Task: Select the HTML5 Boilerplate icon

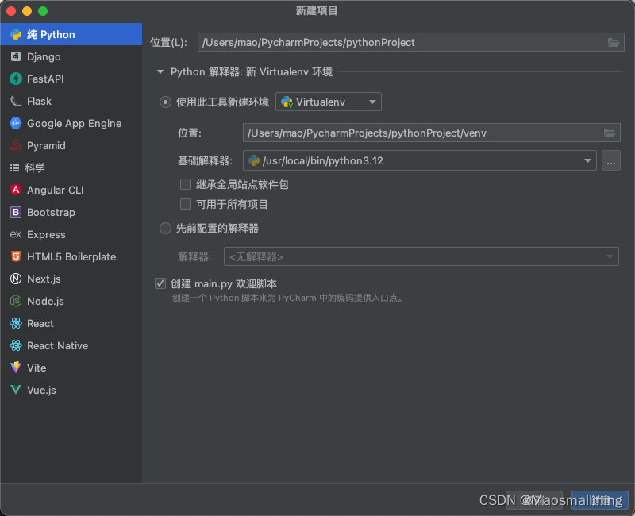Action: coord(16,256)
